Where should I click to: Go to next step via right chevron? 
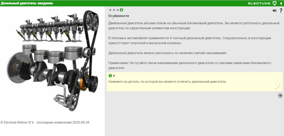(277, 84)
